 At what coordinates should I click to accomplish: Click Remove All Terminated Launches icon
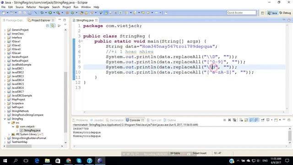234,120
